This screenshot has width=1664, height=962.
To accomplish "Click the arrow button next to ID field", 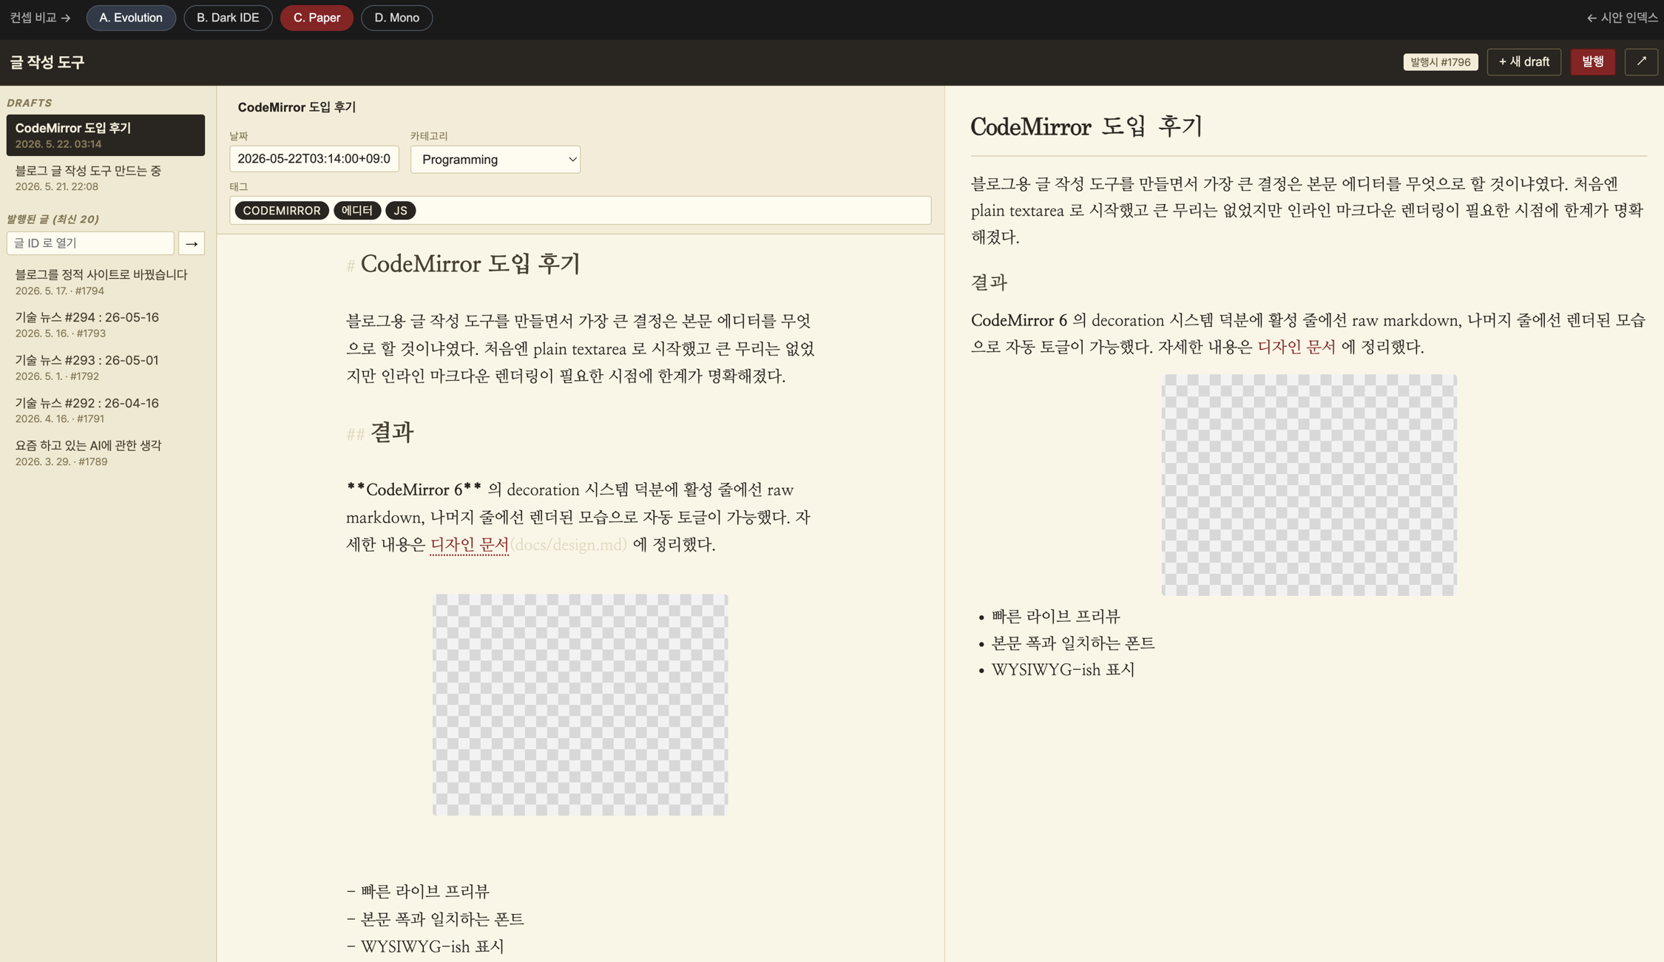I will [x=192, y=243].
